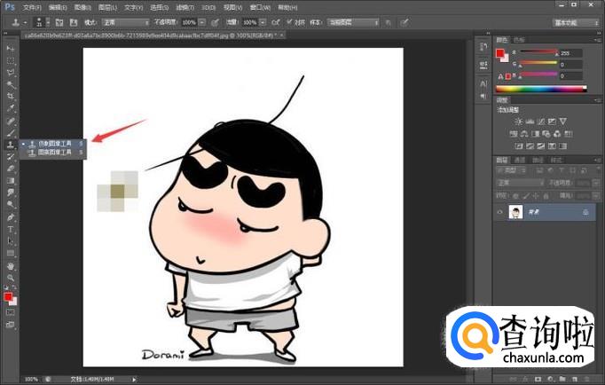This screenshot has height=385, width=605.
Task: Select the Rectangular Marquee tool
Action: (11, 61)
